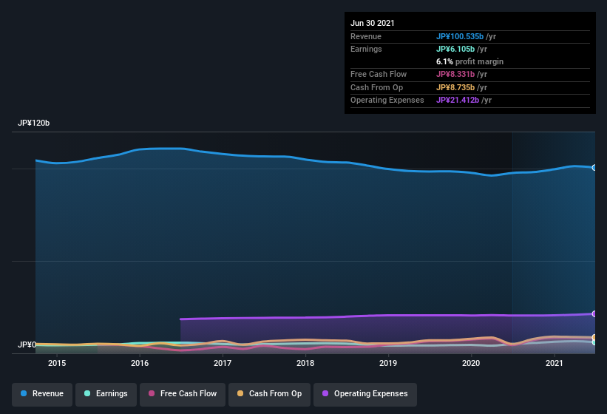Select the 2016 x-axis label
607x414 pixels.
(140, 363)
